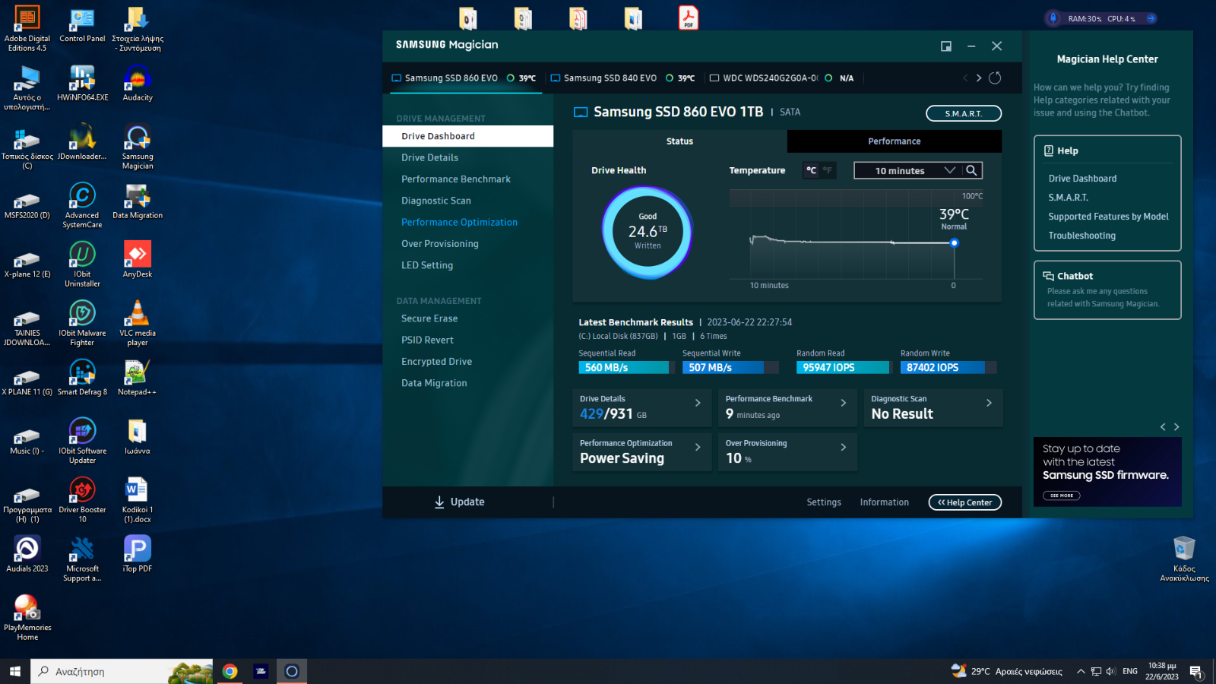The height and width of the screenshot is (684, 1216).
Task: Select the WDC WDS240G2G0A drive tab
Action: (781, 78)
